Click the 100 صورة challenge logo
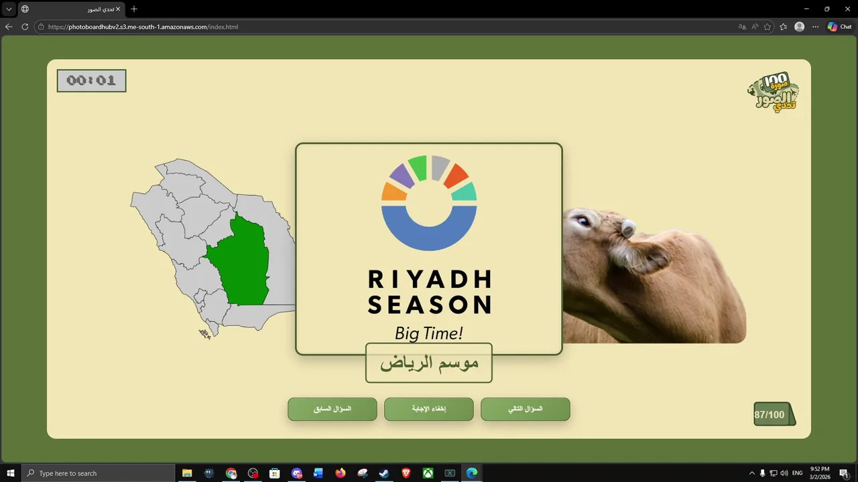Image resolution: width=858 pixels, height=482 pixels. pyautogui.click(x=774, y=92)
